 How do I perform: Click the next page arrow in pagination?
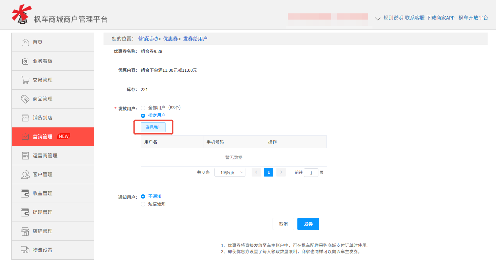tap(281, 172)
